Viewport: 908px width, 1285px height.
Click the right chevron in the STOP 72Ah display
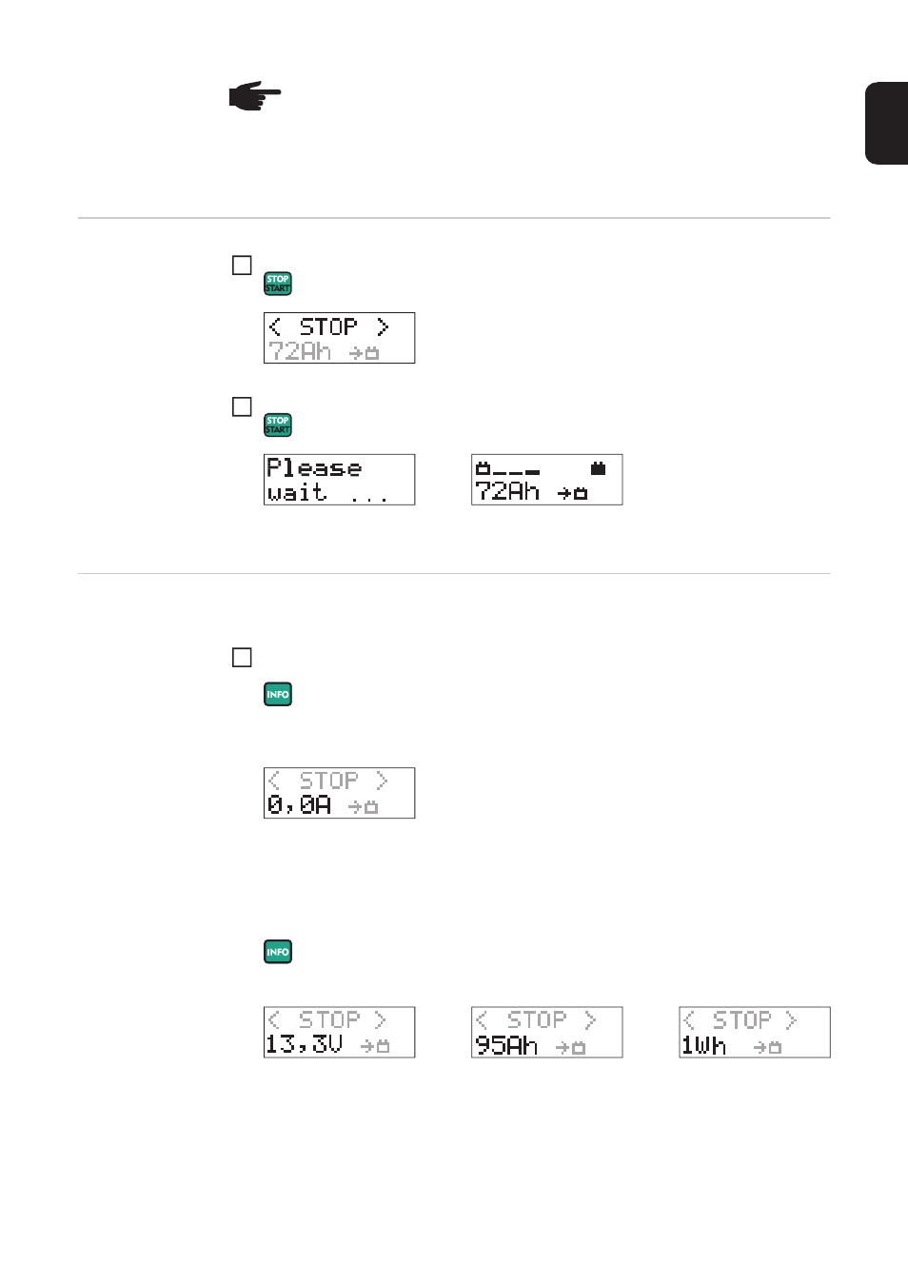[x=383, y=326]
